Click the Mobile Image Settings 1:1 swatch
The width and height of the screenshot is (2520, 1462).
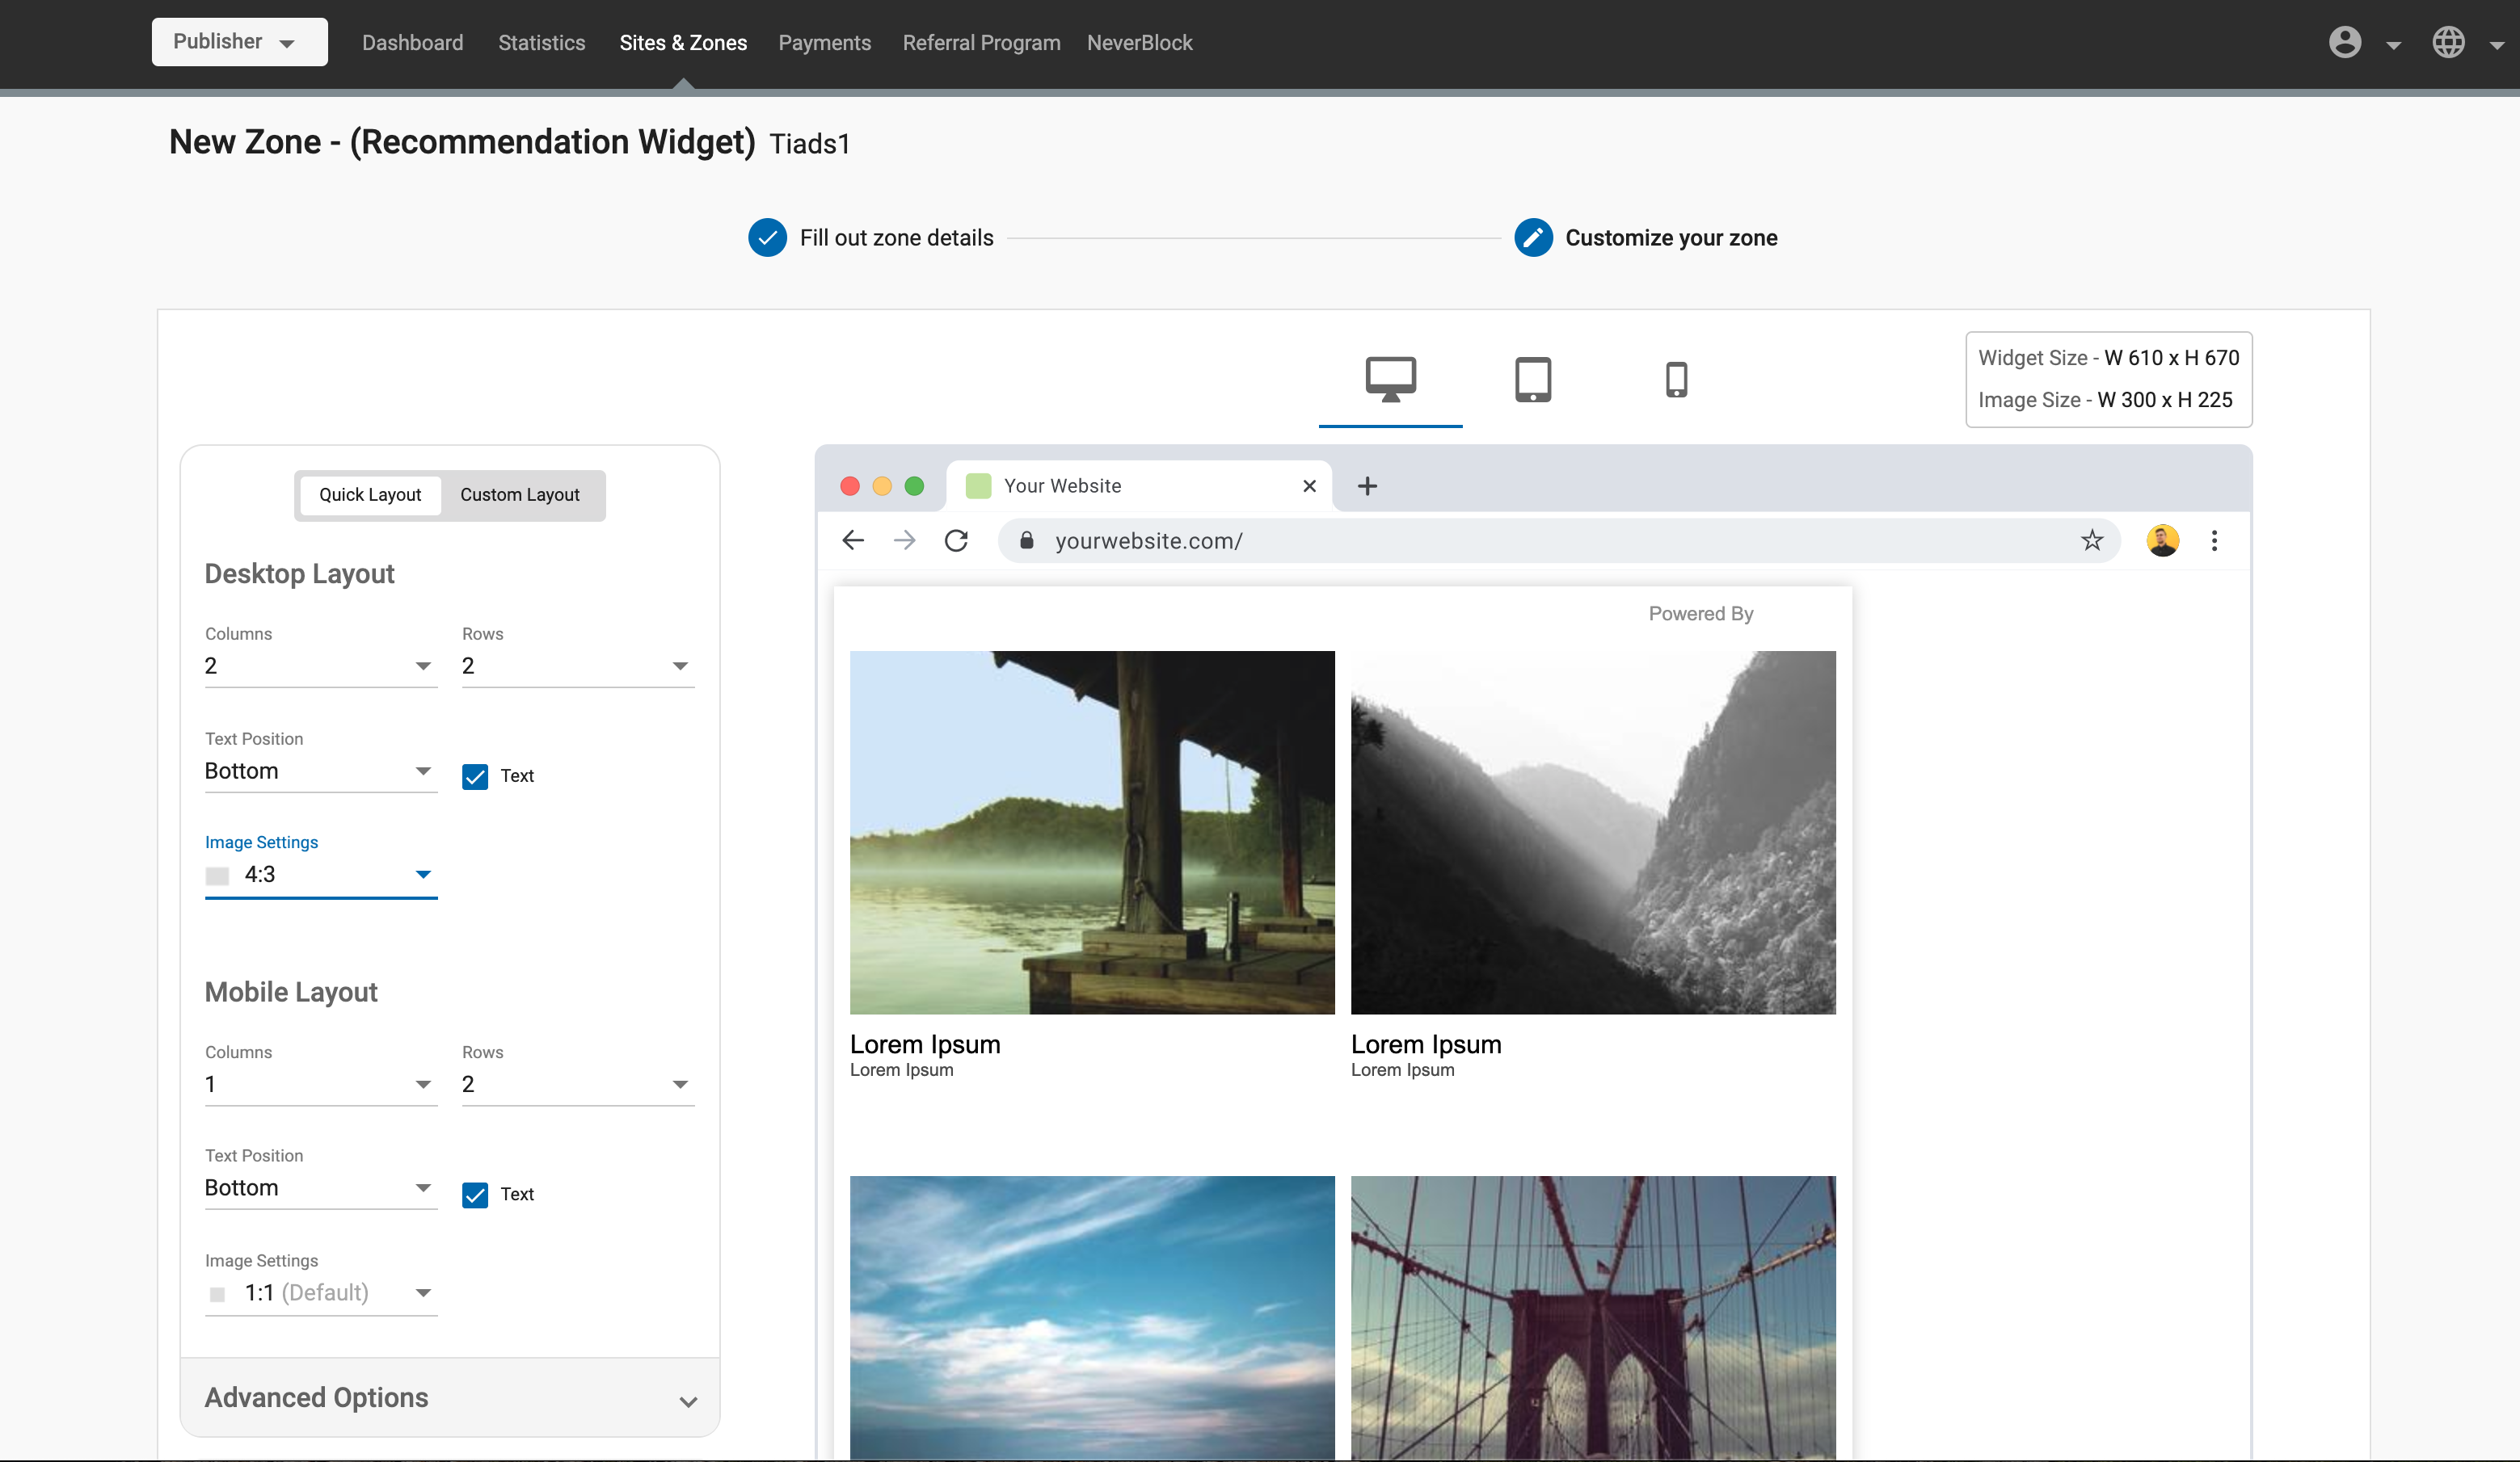217,1294
